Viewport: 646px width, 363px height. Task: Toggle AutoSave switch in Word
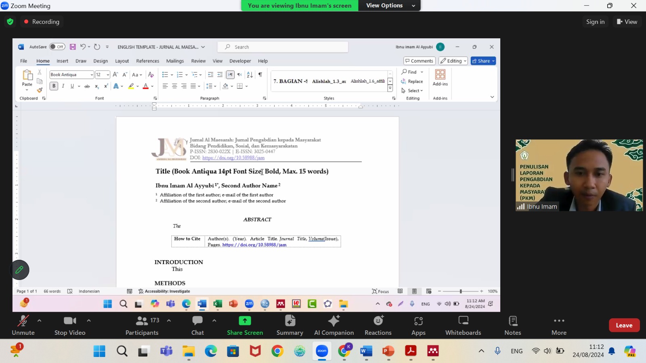point(57,47)
